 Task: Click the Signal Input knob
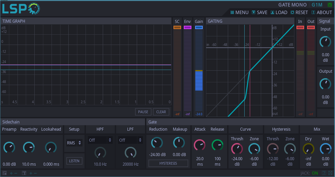325,42
